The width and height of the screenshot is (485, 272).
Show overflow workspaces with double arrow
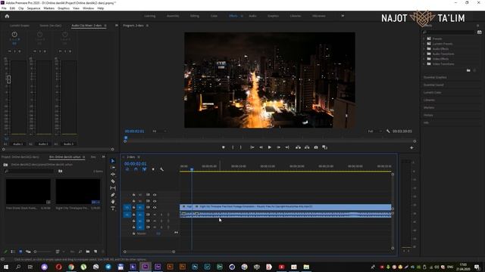[343, 16]
